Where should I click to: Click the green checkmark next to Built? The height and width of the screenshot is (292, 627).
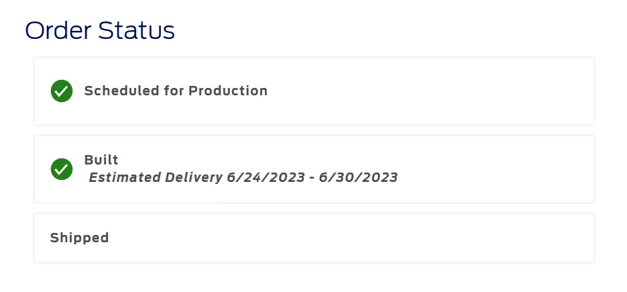[x=62, y=169]
